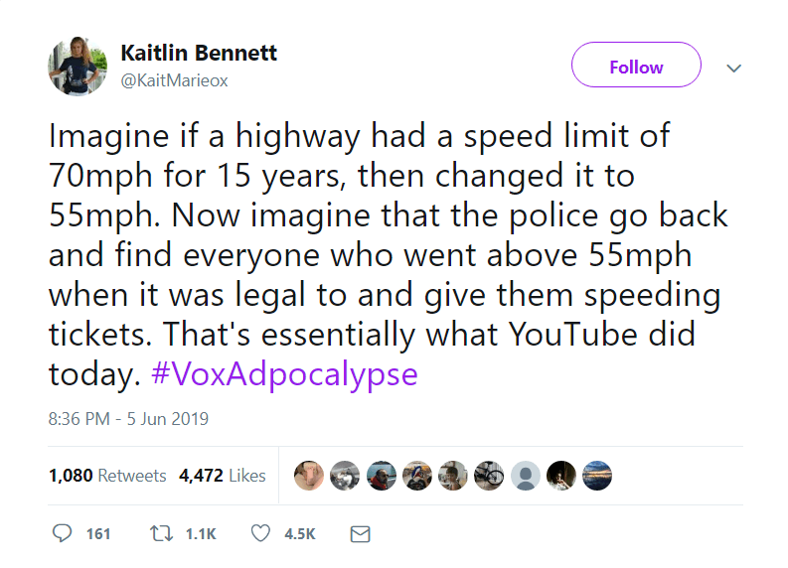788x568 pixels.
Task: View the 4,472 Likes list
Action: (223, 476)
